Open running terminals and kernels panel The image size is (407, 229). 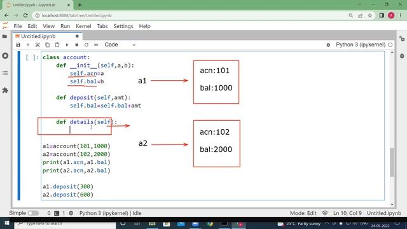pos(5,55)
